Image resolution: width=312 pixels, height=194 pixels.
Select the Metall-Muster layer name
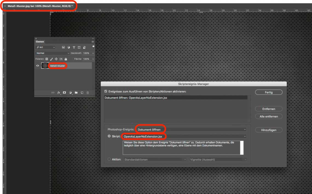(x=57, y=66)
